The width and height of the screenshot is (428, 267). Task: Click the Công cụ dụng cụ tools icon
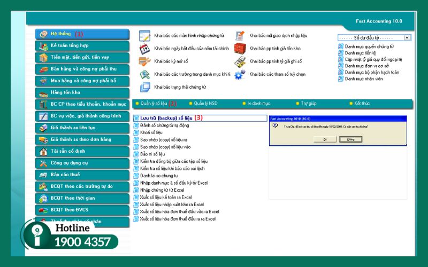coord(43,163)
